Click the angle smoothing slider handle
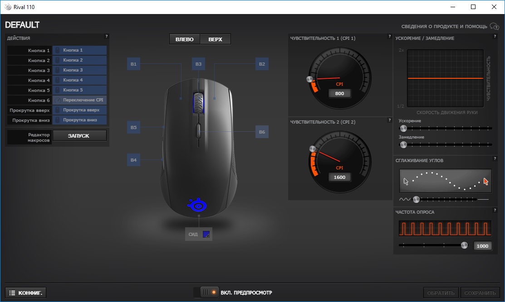 pyautogui.click(x=416, y=199)
